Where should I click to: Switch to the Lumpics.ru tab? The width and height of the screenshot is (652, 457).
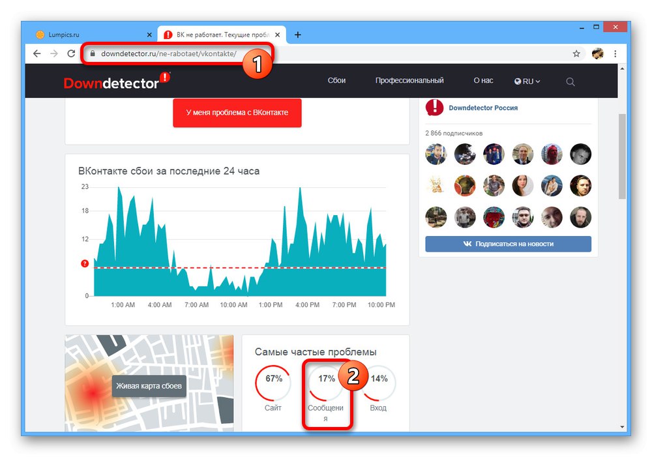[x=93, y=35]
